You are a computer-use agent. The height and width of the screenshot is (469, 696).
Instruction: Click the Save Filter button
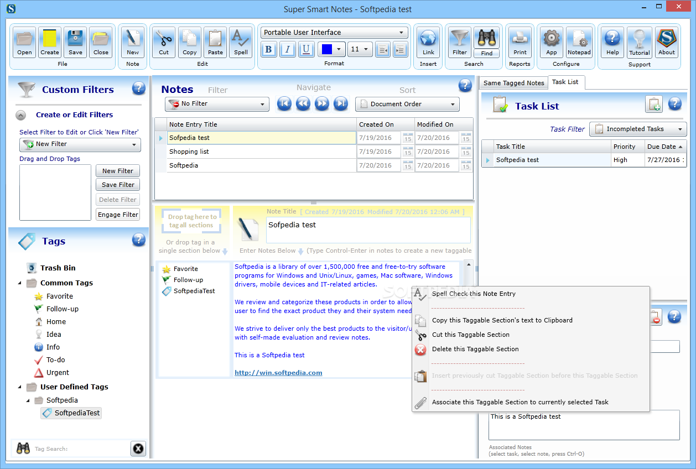click(118, 185)
